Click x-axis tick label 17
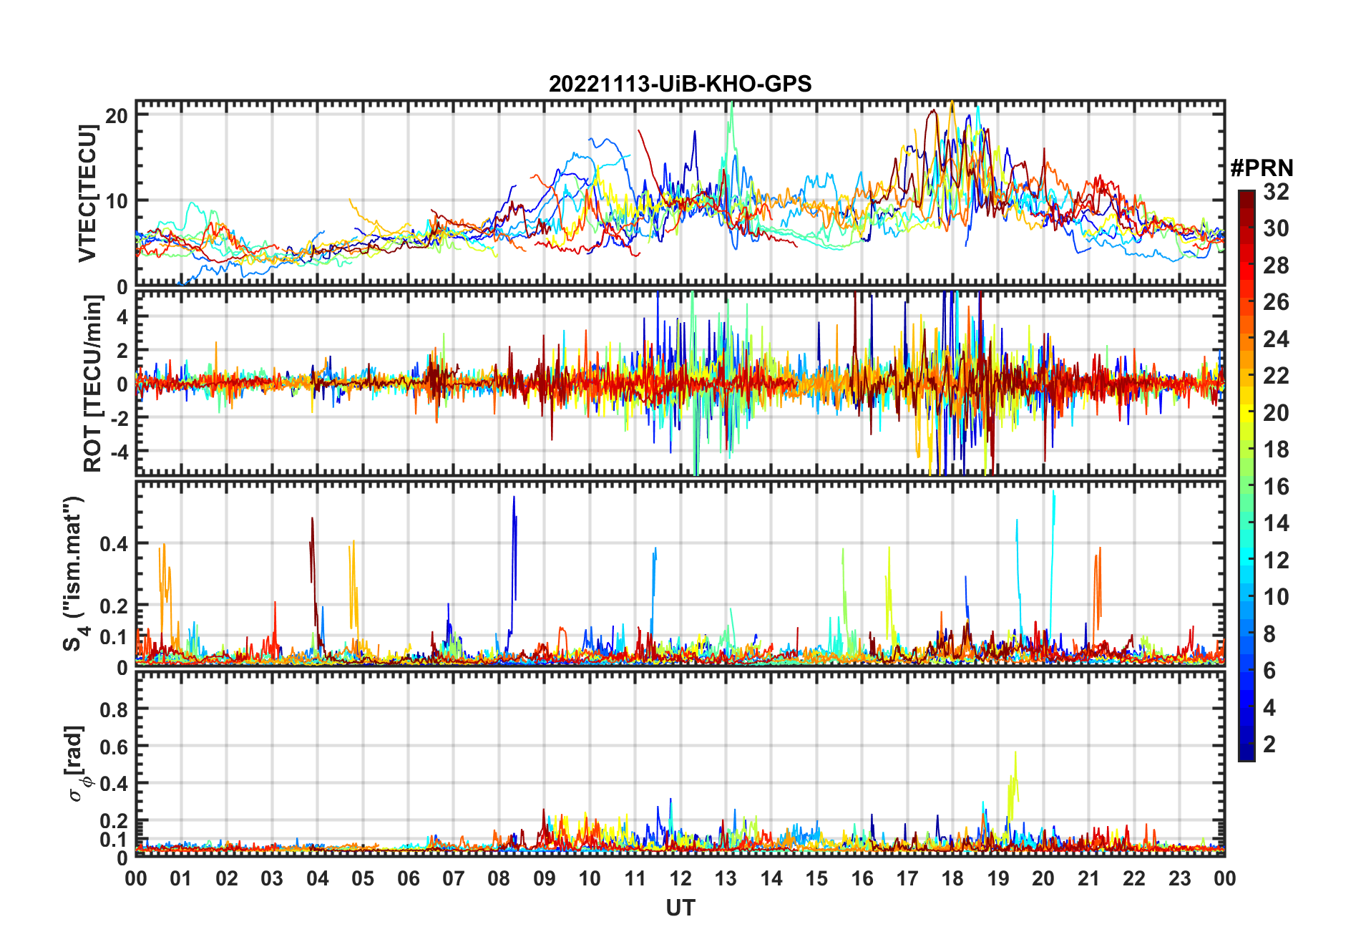 pyautogui.click(x=907, y=878)
